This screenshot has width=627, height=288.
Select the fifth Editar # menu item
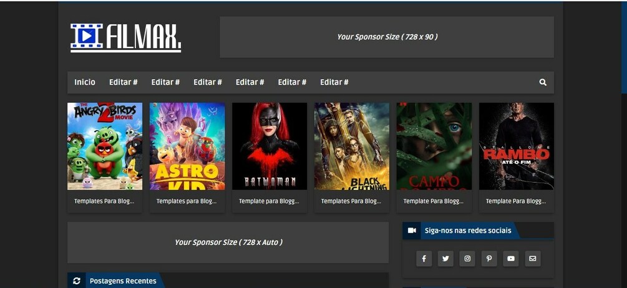point(293,82)
